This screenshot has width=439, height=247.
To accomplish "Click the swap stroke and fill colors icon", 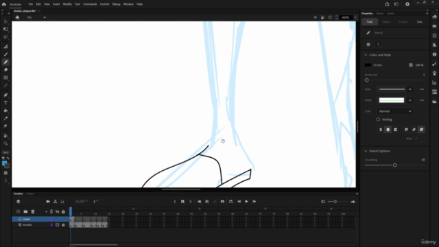I will click(8, 158).
